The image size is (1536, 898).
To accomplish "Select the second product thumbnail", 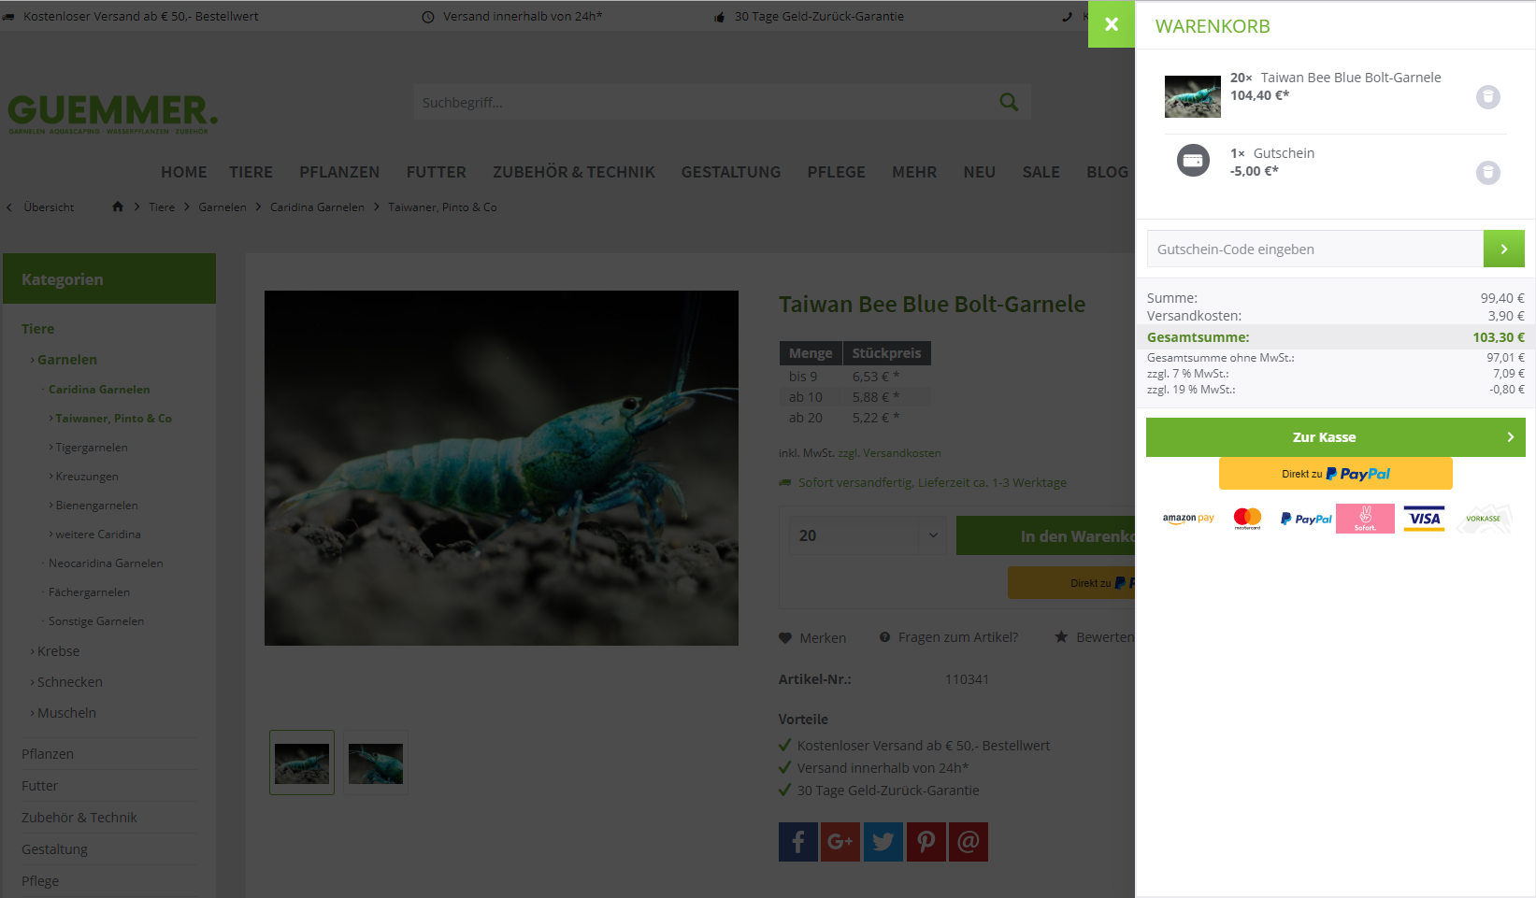I will point(376,763).
